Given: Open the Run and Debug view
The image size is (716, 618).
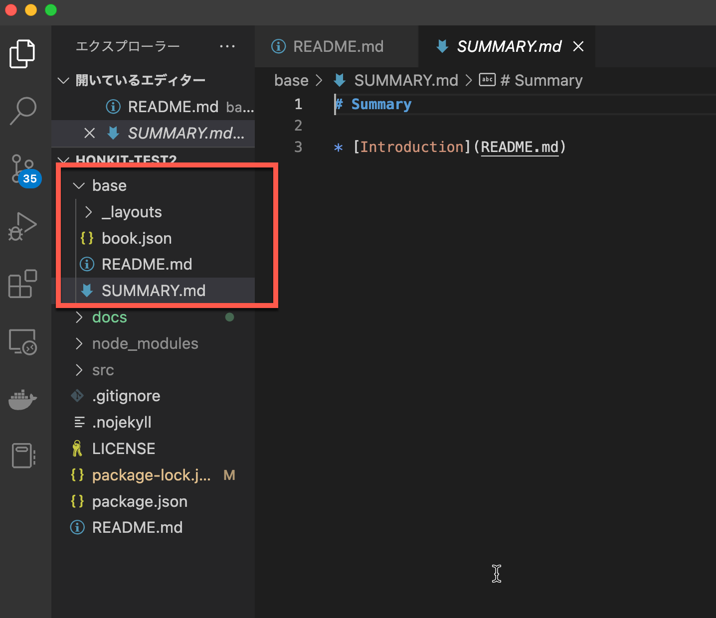Looking at the screenshot, I should pyautogui.click(x=22, y=226).
